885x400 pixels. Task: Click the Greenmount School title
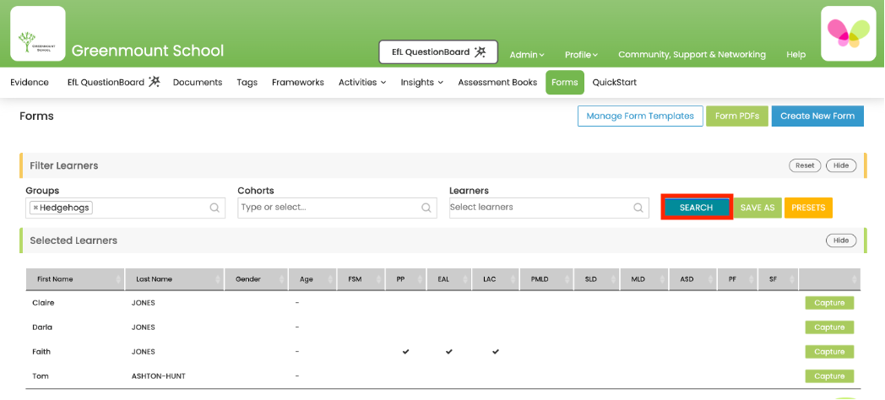[x=147, y=51]
